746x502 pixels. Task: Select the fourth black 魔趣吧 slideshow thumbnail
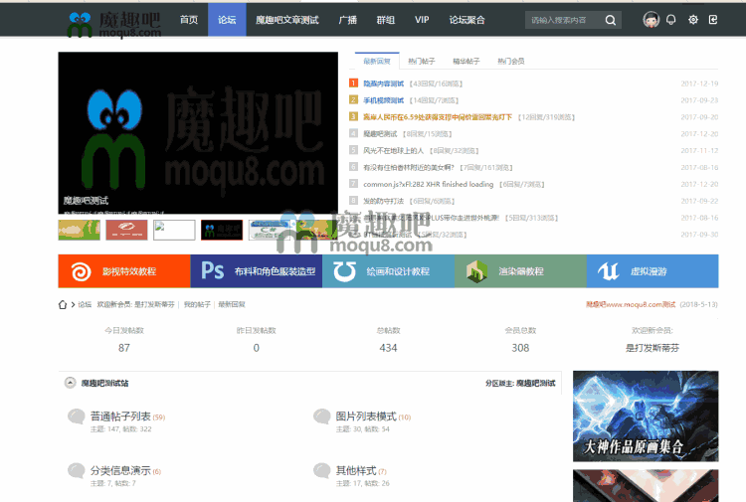click(x=222, y=230)
